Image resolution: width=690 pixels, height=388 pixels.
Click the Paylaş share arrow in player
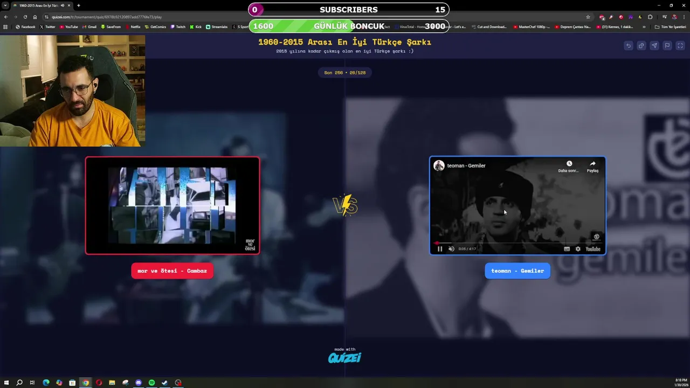[x=592, y=164]
